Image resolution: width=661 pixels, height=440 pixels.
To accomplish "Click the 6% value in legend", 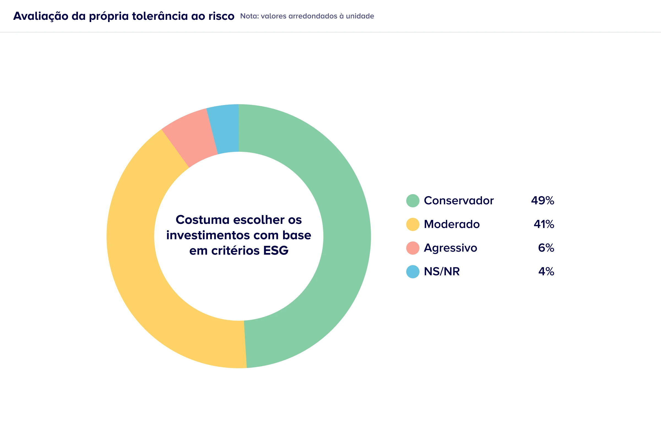I will [x=546, y=248].
